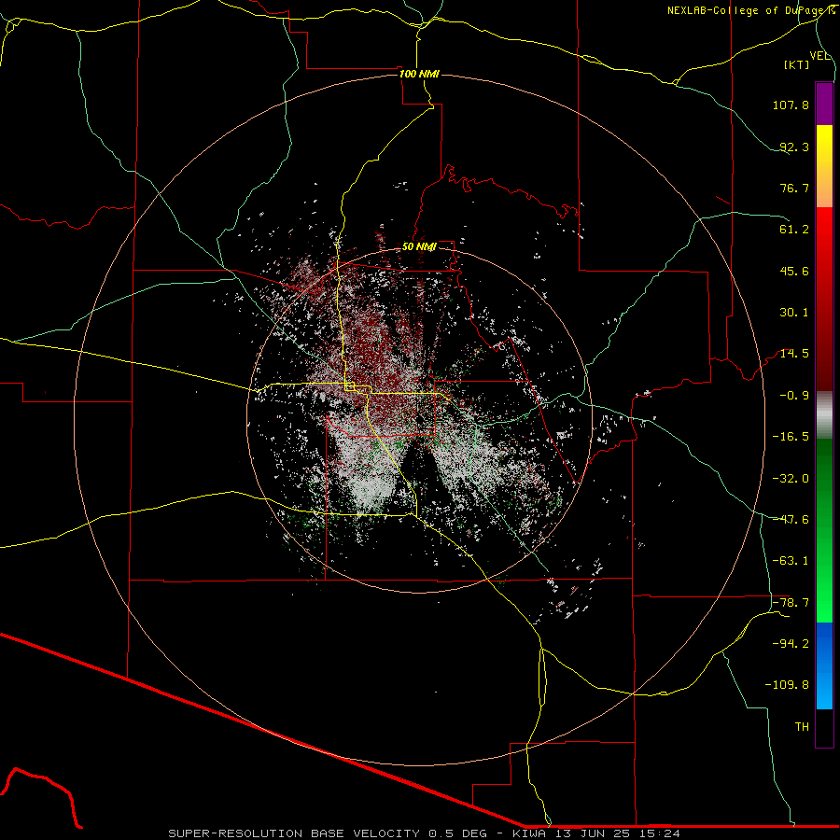The width and height of the screenshot is (840, 840).
Task: Click the [KT] units label
Action: (797, 64)
